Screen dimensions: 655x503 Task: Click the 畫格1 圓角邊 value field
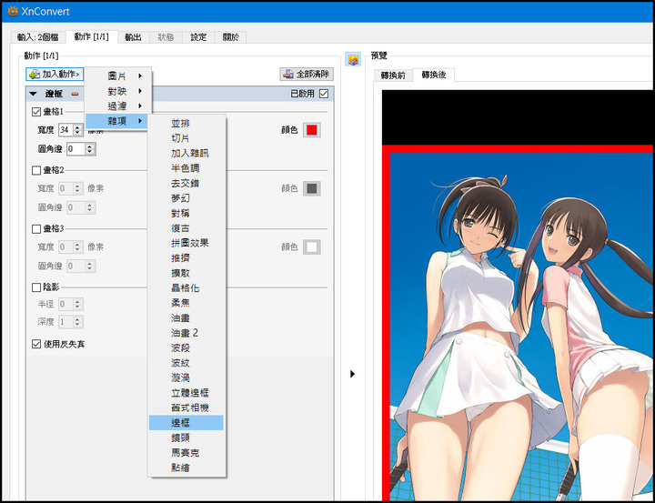tap(76, 149)
